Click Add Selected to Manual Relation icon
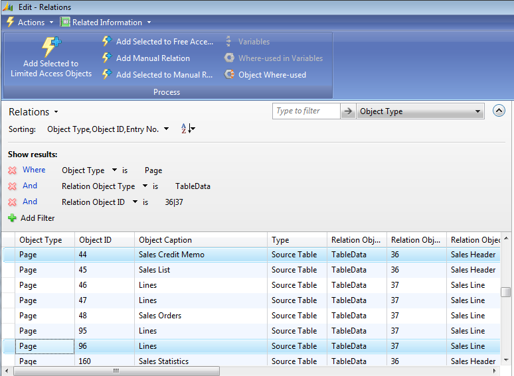Viewport: 514px width, 376px height. (x=107, y=75)
